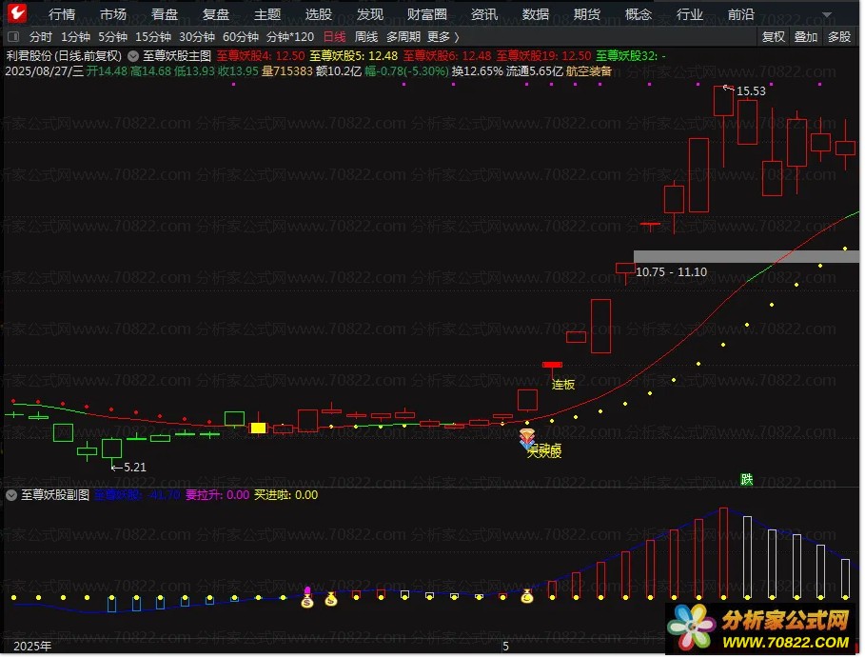
Task: Switch to 1分钟 period
Action: point(75,37)
